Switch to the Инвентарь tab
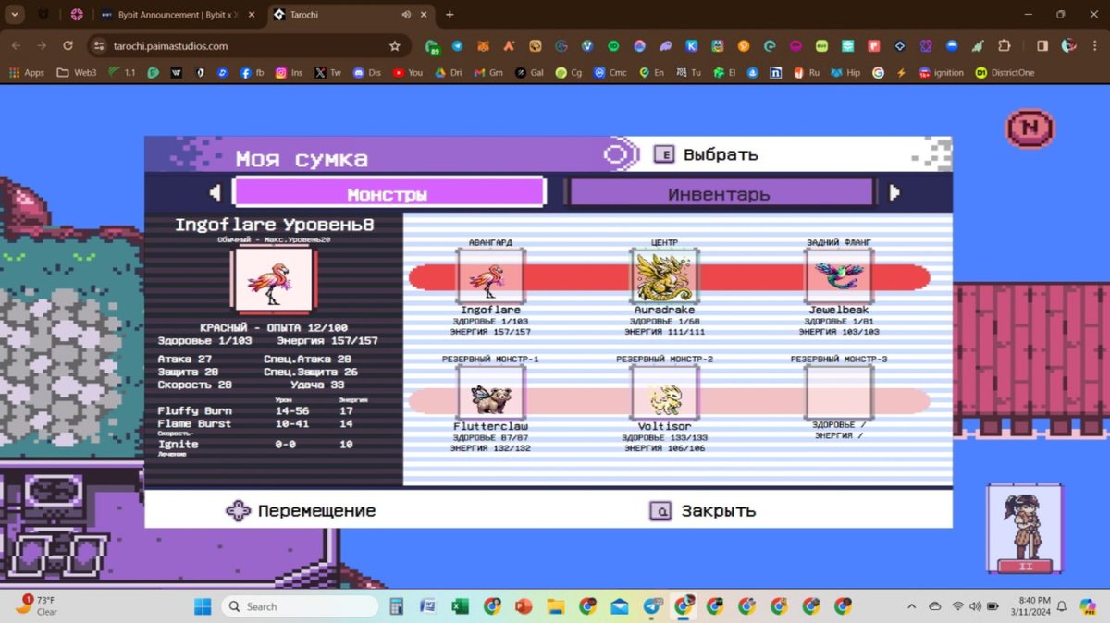The image size is (1110, 623). (721, 193)
